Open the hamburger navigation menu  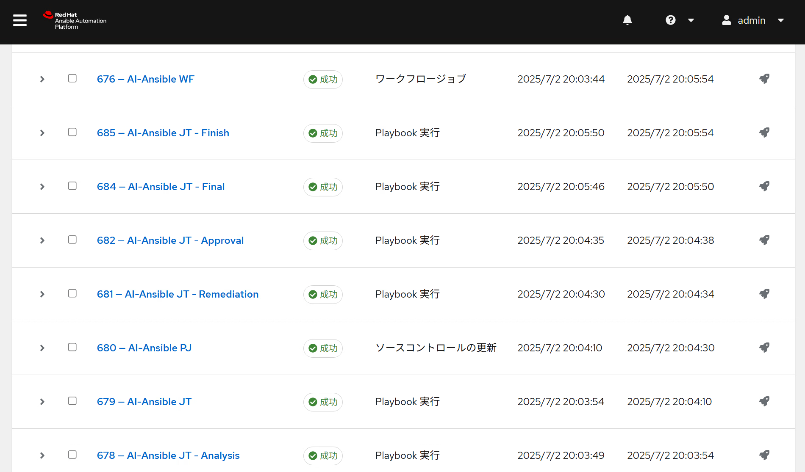coord(20,20)
